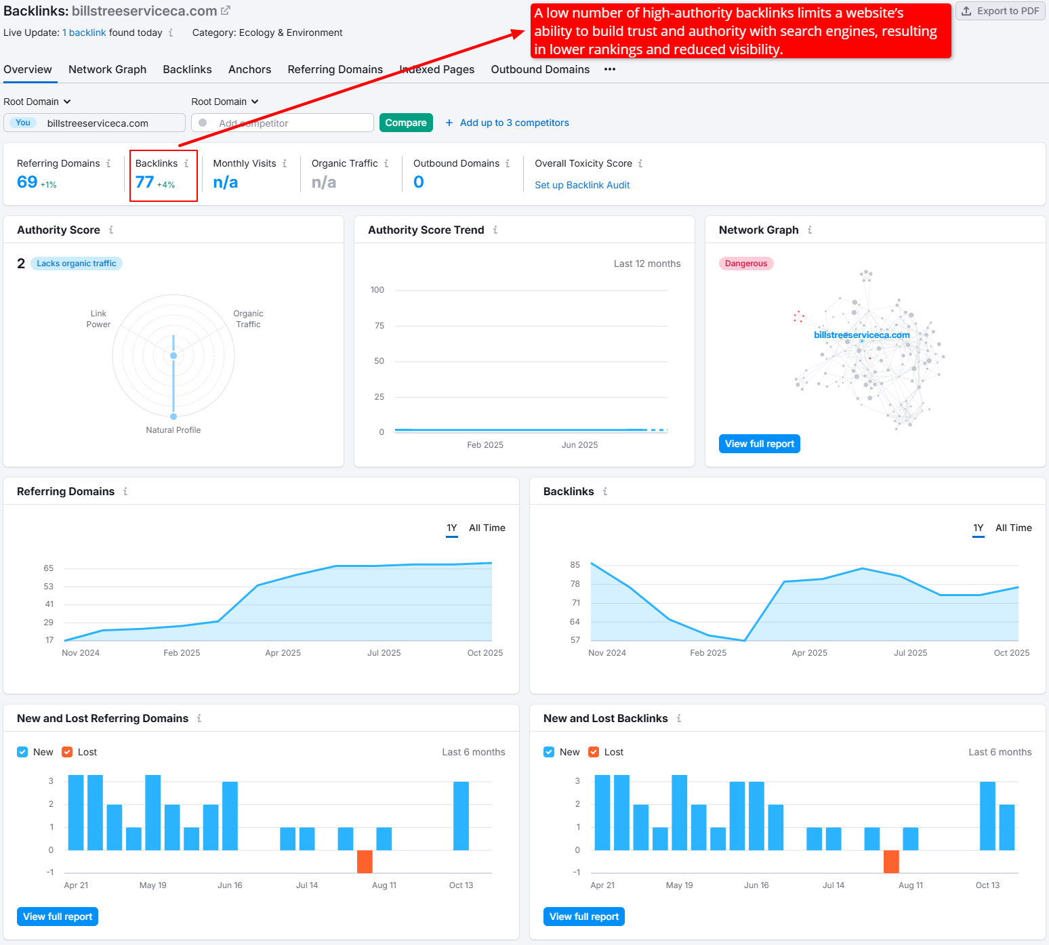The image size is (1049, 945).
Task: Click the info icon next to Network Graph title
Action: click(x=810, y=230)
